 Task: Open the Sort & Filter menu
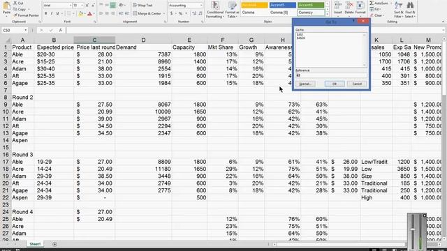click(399, 10)
